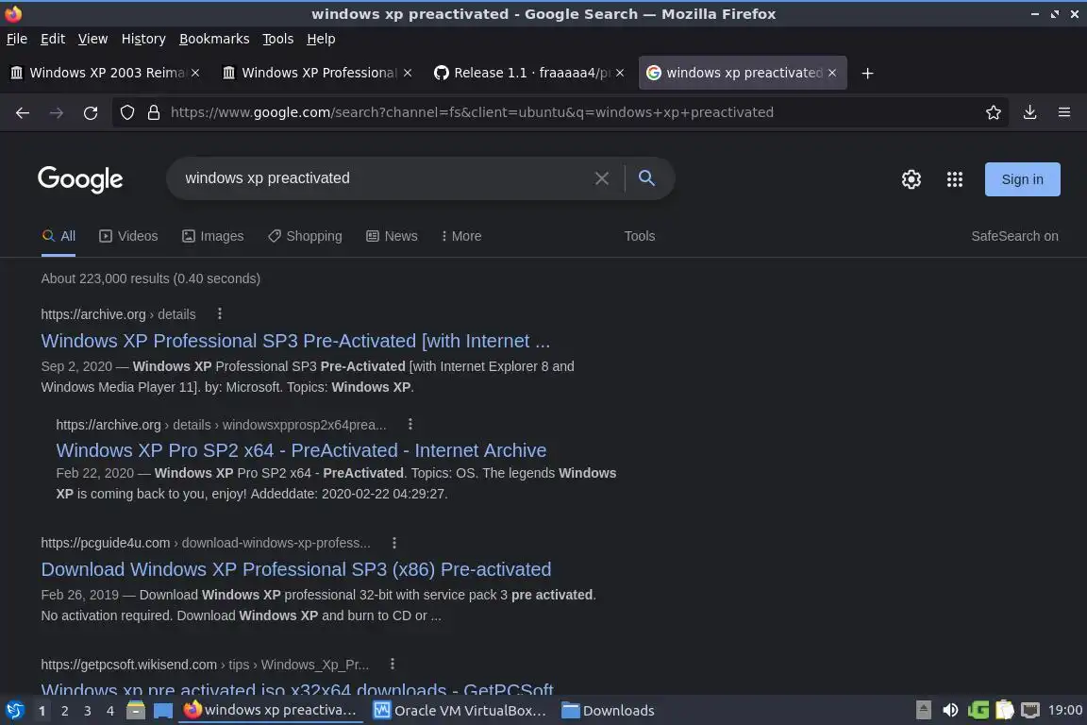Select the Shopping search filter
Image resolution: width=1087 pixels, height=725 pixels.
[x=305, y=236]
